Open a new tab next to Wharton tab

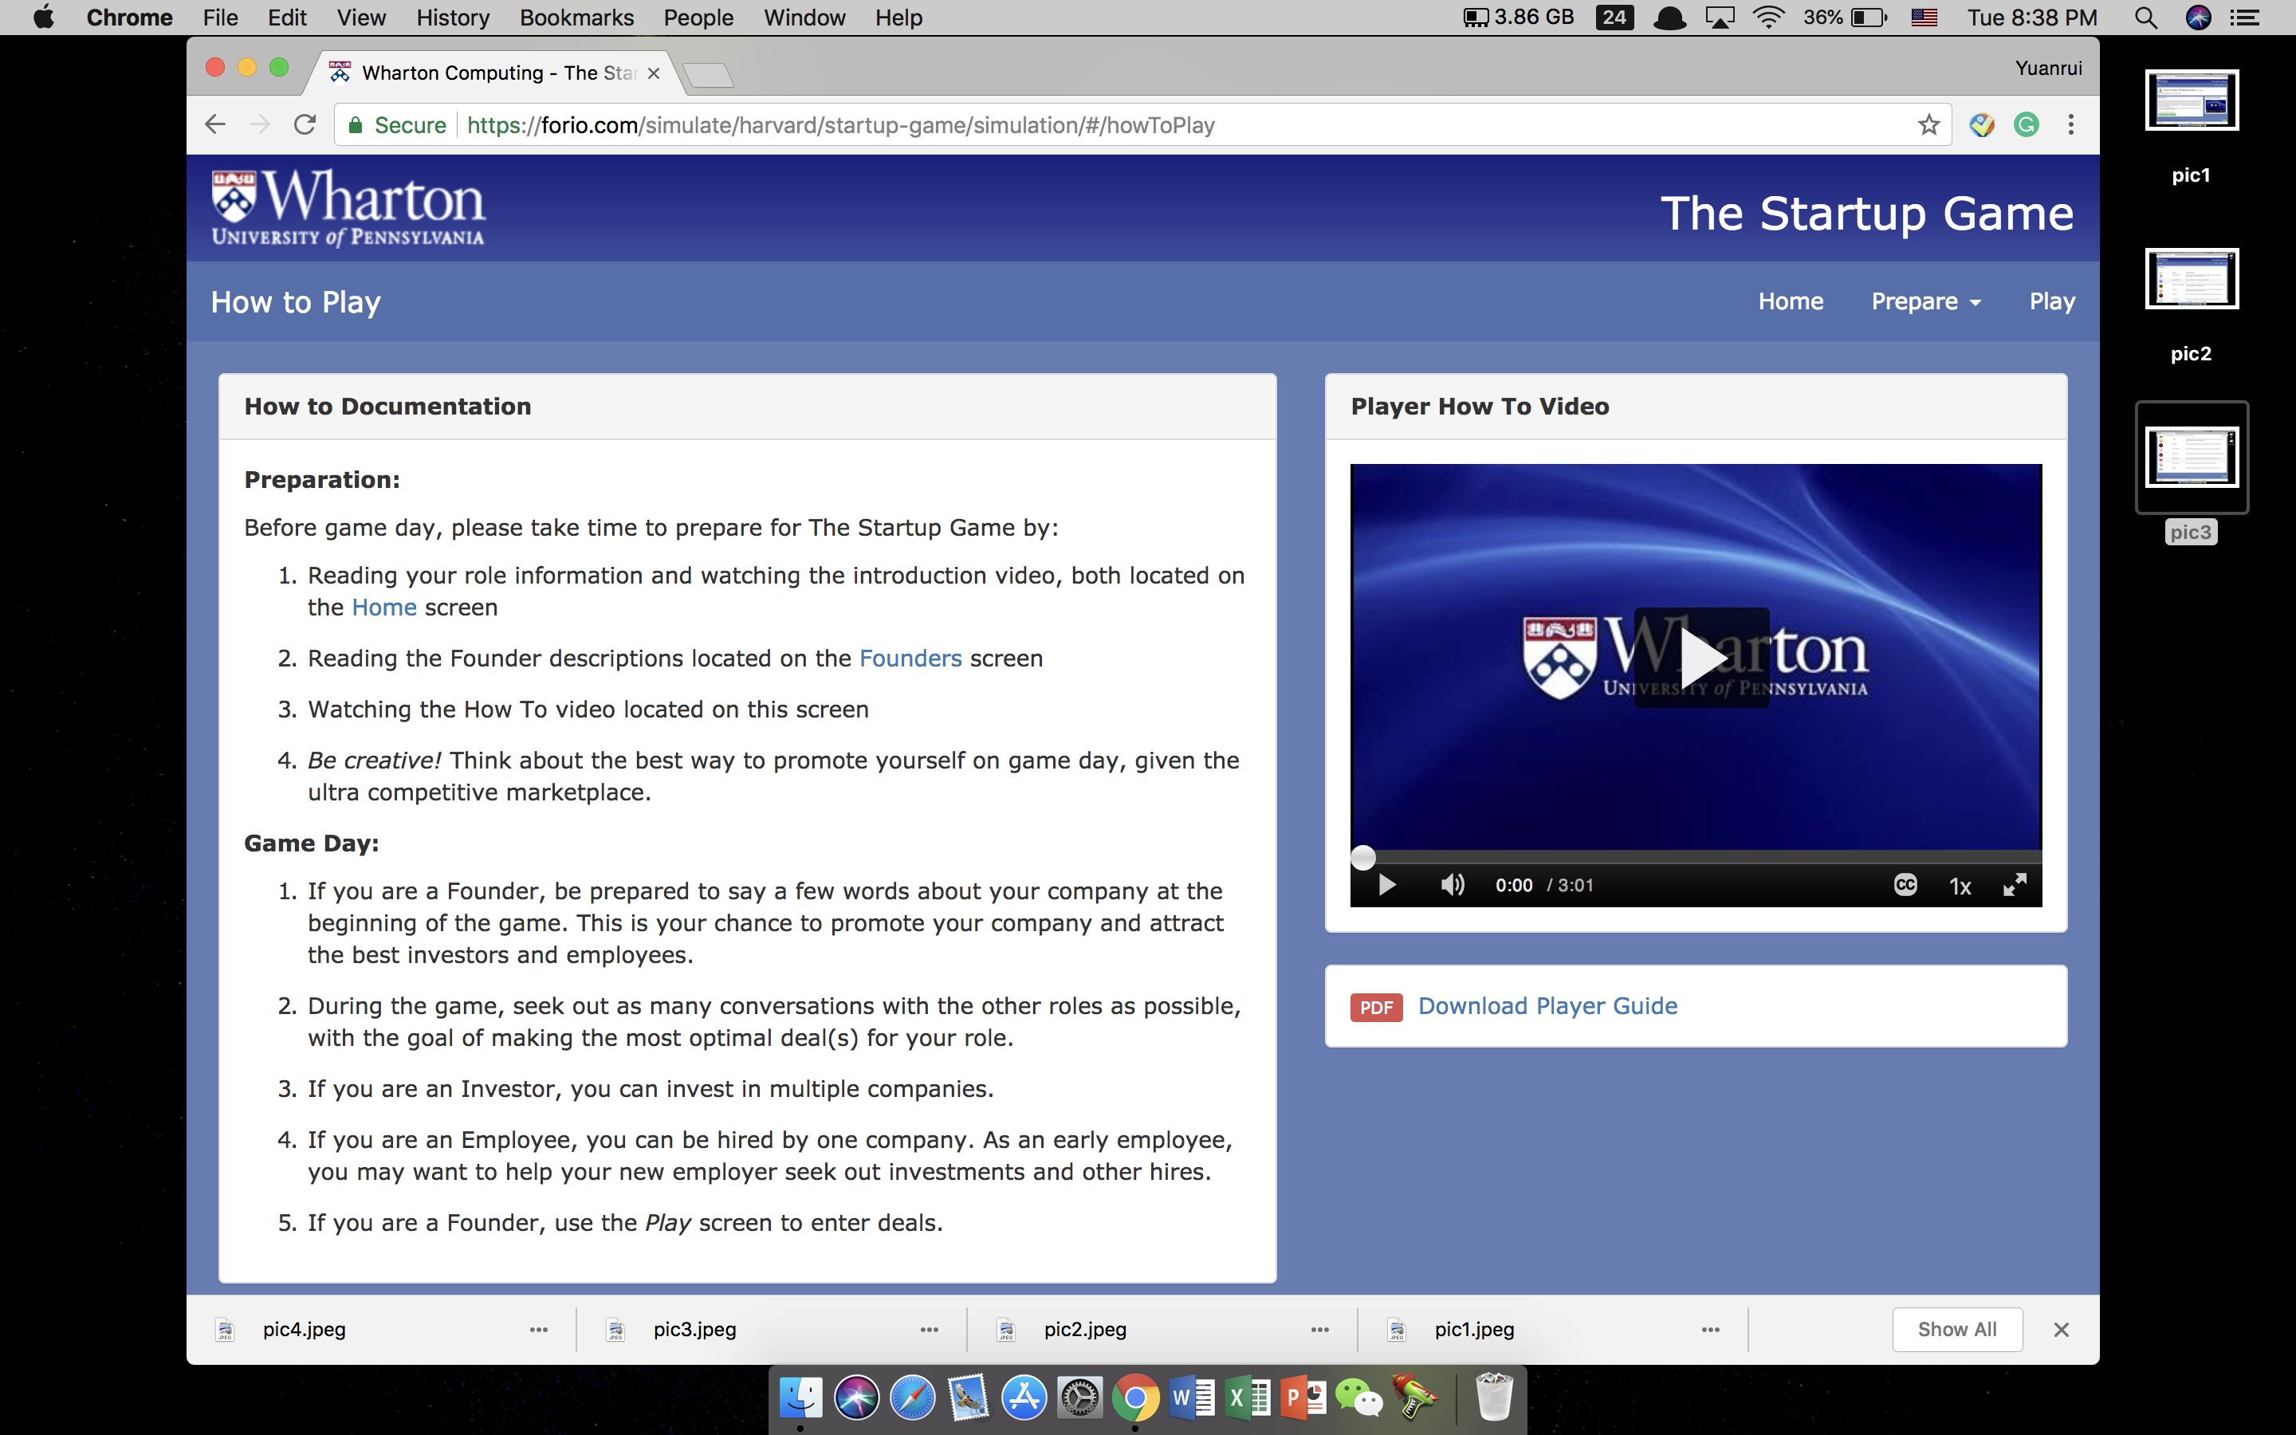tap(708, 75)
